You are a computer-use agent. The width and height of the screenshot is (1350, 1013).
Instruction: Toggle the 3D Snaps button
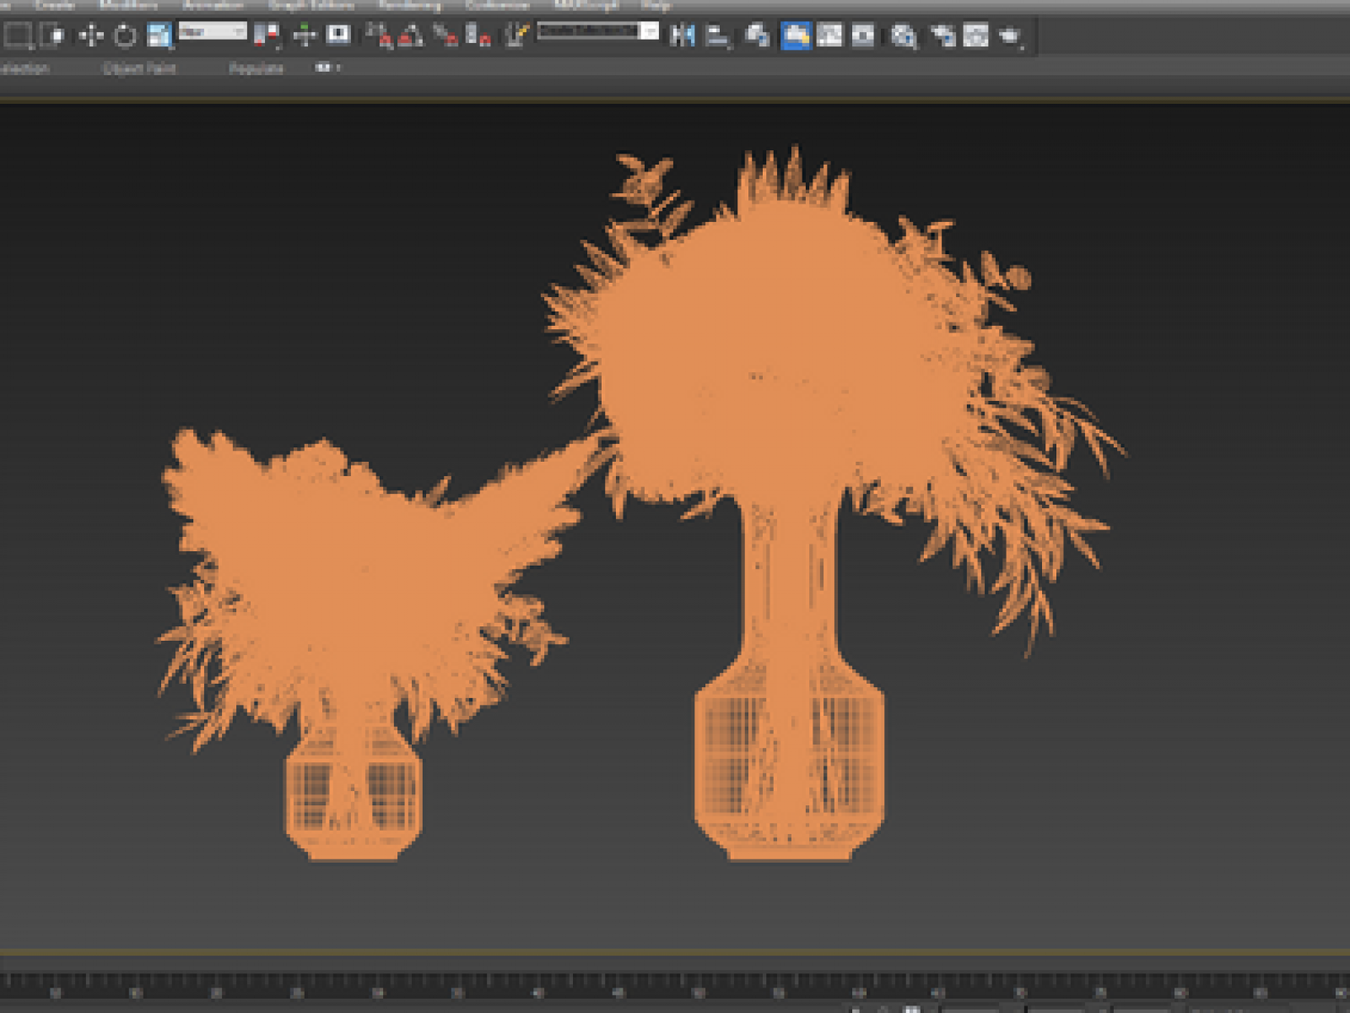pyautogui.click(x=379, y=35)
